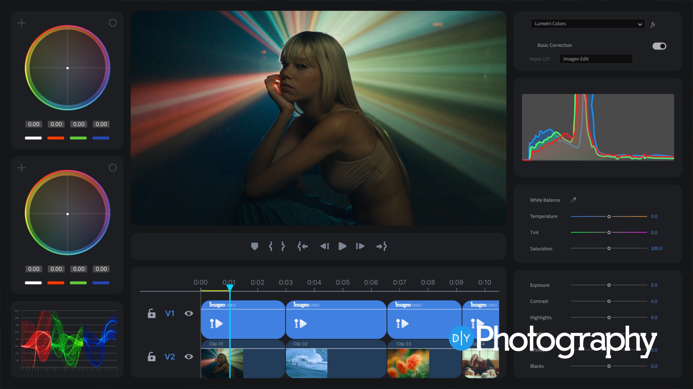Lock the V2 track with the padlock icon

[152, 357]
